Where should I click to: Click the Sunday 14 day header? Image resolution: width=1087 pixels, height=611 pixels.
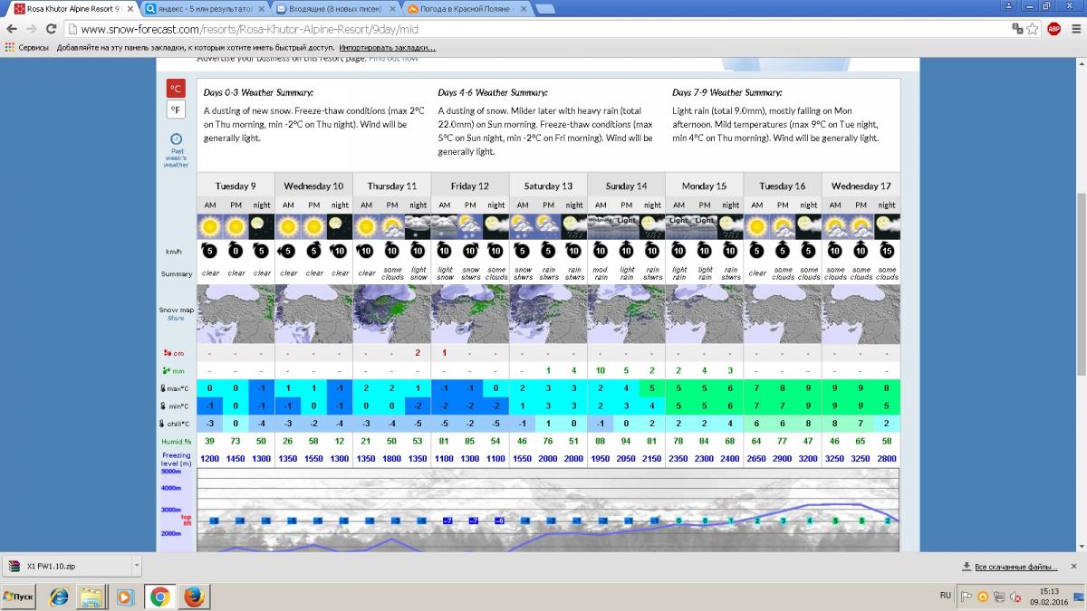point(627,186)
